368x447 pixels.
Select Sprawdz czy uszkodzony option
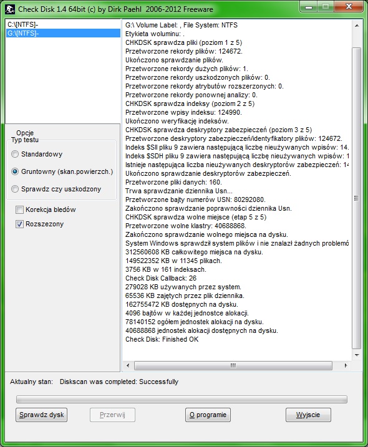pyautogui.click(x=15, y=189)
